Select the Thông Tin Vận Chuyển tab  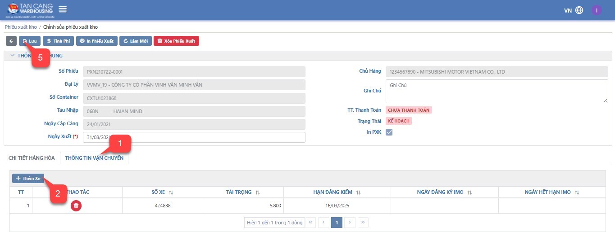pyautogui.click(x=94, y=158)
